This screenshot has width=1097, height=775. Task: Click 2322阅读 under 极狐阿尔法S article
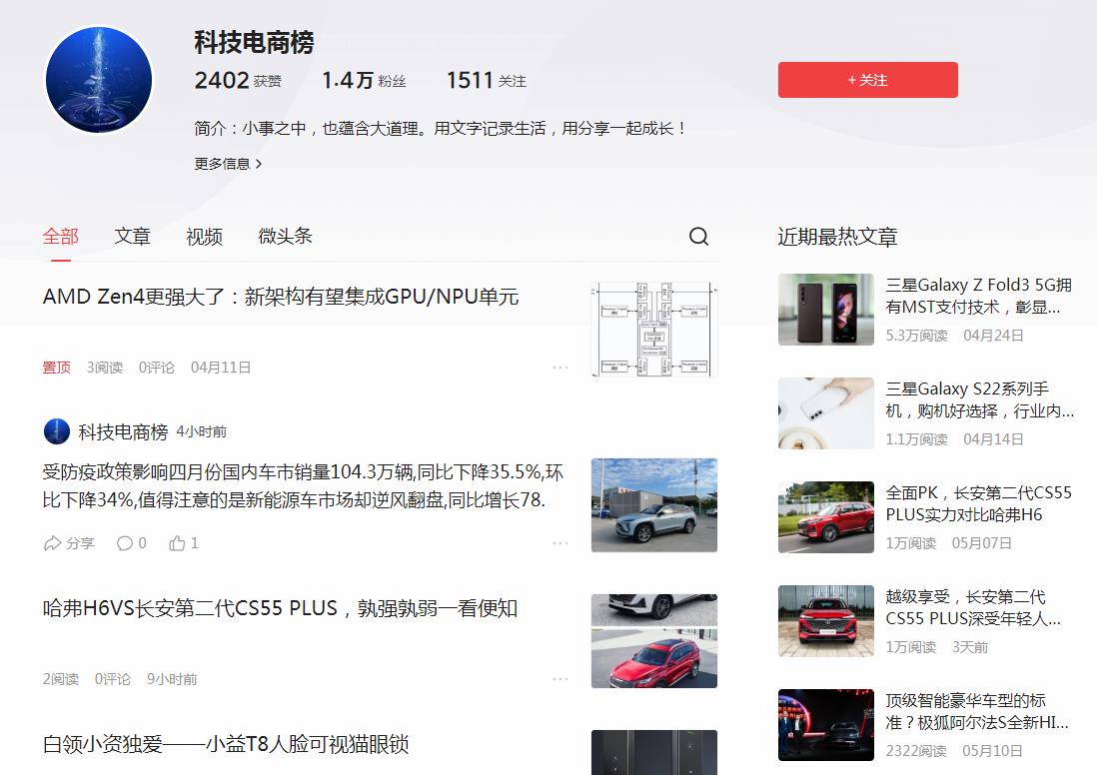click(916, 750)
